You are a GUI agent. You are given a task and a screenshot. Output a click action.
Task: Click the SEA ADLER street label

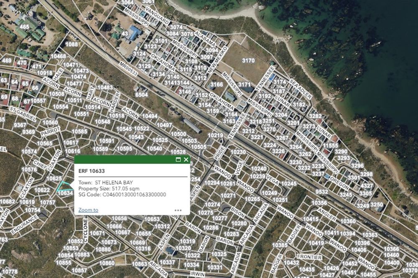pos(300,89)
